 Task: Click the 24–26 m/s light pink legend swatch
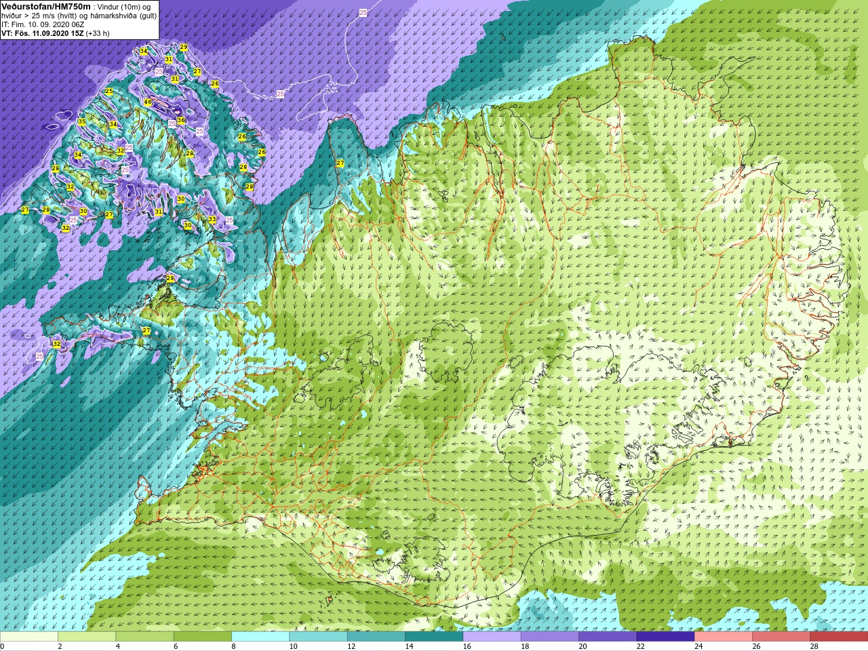pyautogui.click(x=724, y=637)
